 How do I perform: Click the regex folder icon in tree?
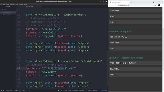click(2, 10)
